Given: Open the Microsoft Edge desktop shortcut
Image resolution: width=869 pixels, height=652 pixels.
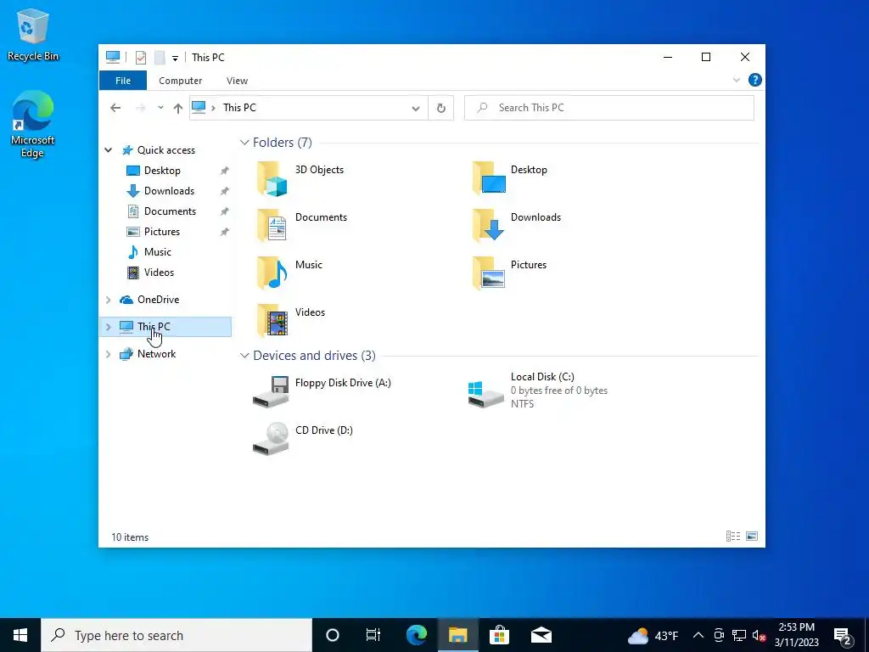Looking at the screenshot, I should (x=33, y=124).
